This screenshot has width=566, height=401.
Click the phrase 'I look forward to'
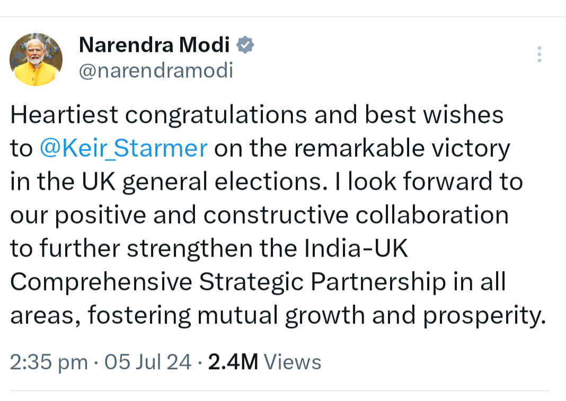(429, 182)
